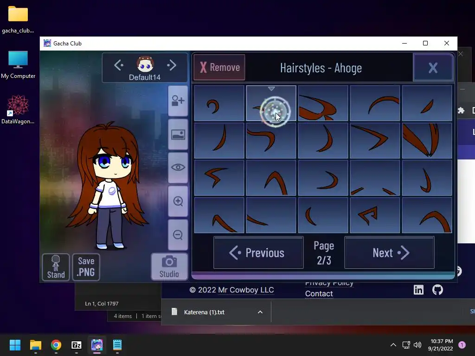
Task: Open the Studio camera button
Action: point(169,267)
